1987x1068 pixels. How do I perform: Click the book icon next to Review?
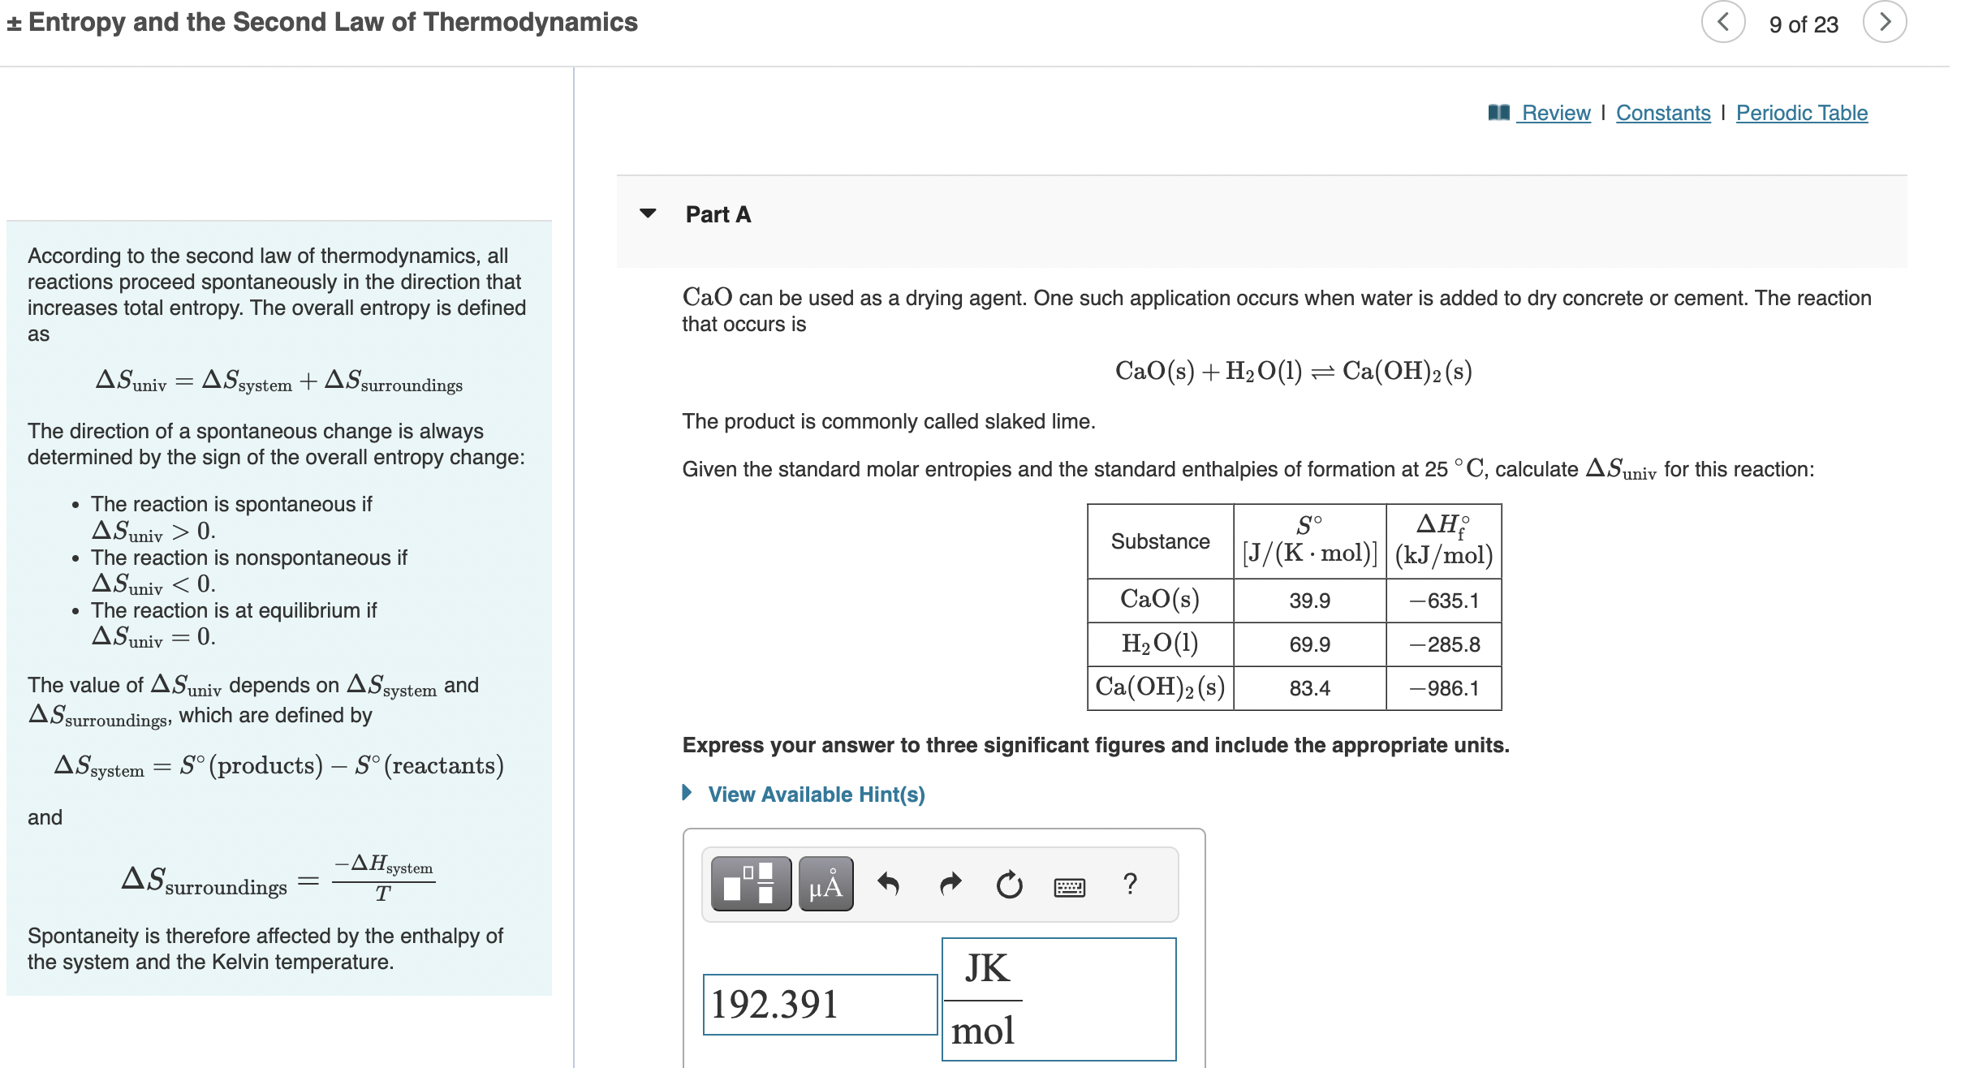tap(1500, 112)
